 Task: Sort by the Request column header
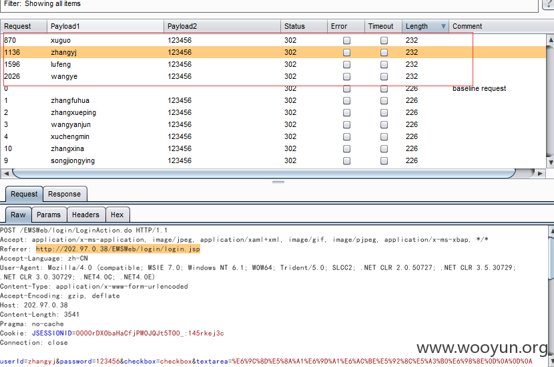pos(23,26)
